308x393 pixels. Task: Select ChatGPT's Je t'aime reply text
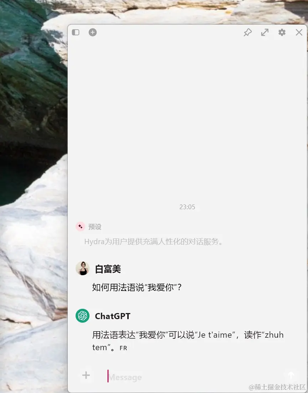[188, 341]
